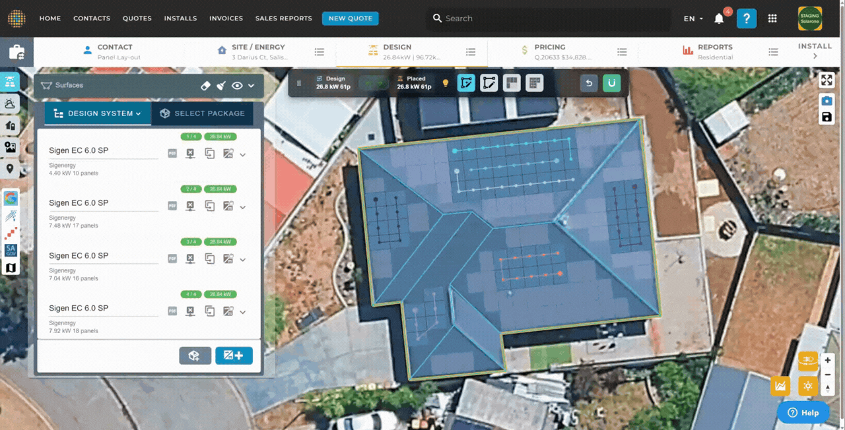Click the location pin icon in left sidebar
This screenshot has height=430, width=845.
click(x=10, y=169)
